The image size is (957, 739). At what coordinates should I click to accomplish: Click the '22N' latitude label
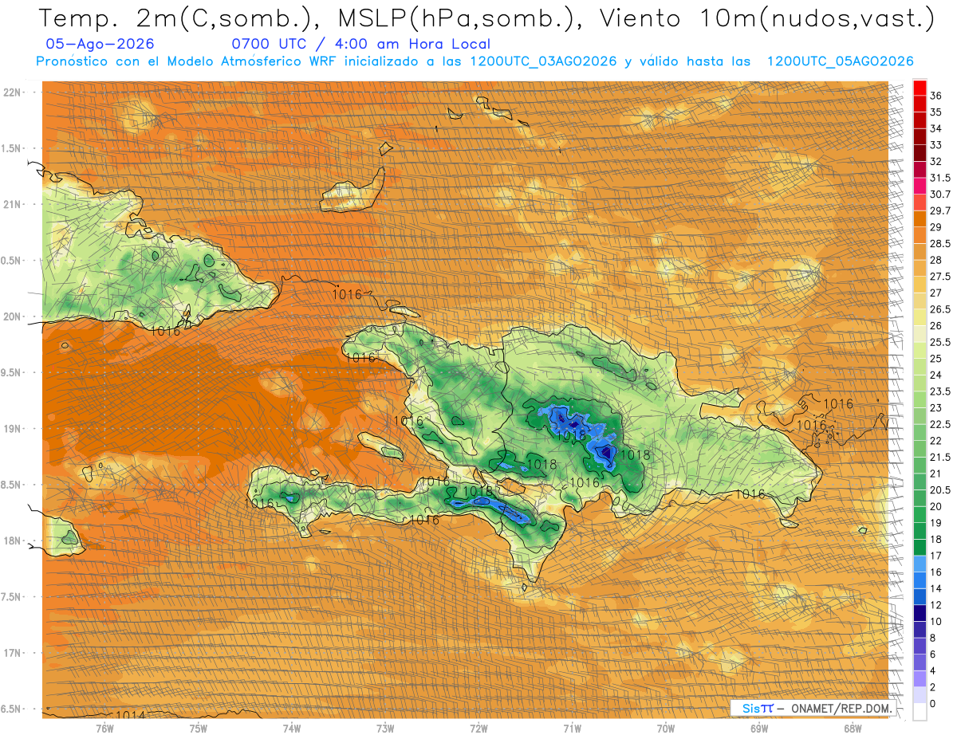coord(12,92)
